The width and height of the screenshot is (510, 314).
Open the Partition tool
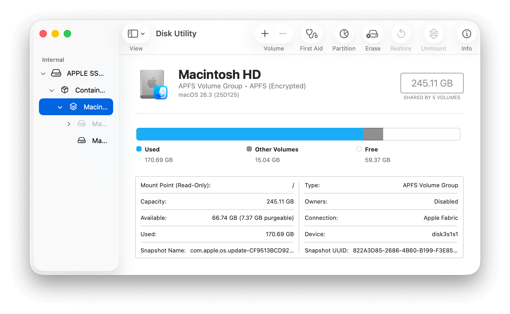point(344,34)
